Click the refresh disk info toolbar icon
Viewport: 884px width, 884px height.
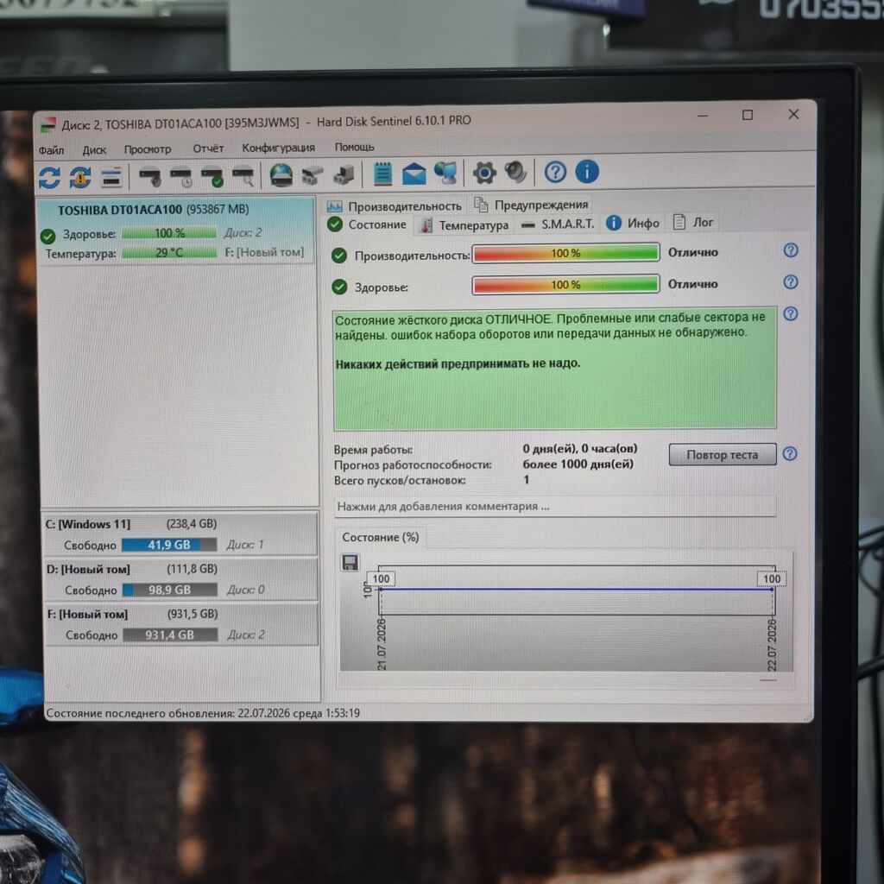coord(49,178)
